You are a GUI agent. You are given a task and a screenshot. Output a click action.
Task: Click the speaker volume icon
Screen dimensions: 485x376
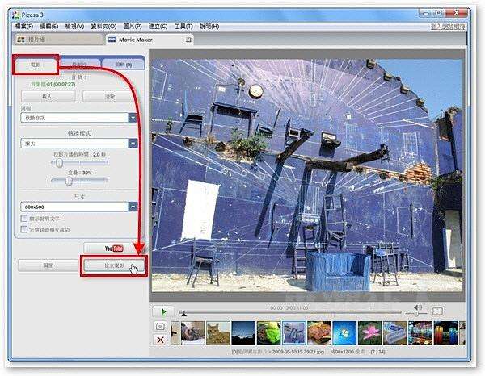pyautogui.click(x=418, y=307)
